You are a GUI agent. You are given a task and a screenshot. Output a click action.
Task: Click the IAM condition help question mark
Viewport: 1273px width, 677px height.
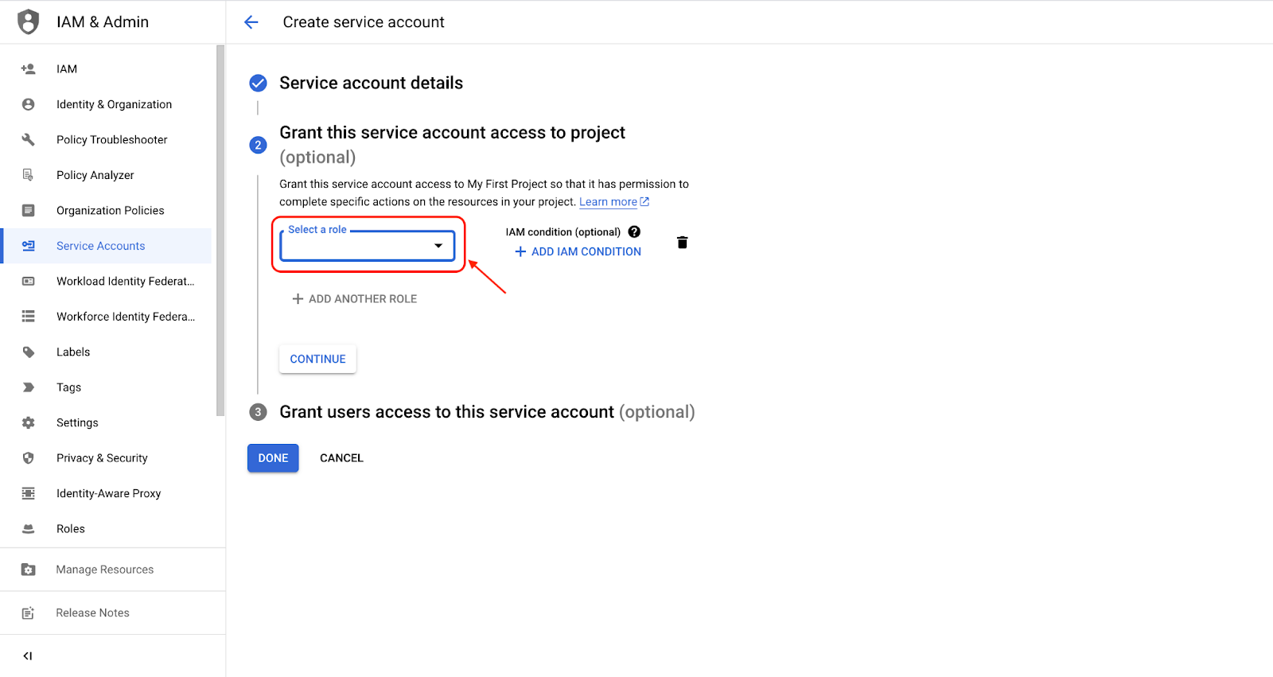coord(634,232)
